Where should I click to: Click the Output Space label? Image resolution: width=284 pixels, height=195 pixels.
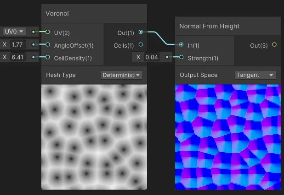coord(199,75)
